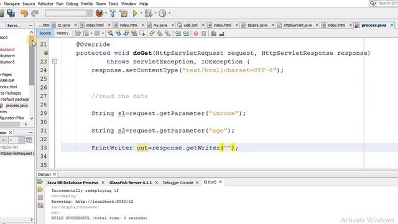Screen dimensions: 398x224
Task: Find next occurrence in editor
Action: 126,33
